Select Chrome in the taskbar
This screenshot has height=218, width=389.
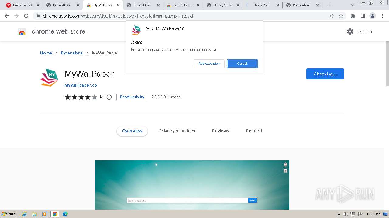click(55, 214)
